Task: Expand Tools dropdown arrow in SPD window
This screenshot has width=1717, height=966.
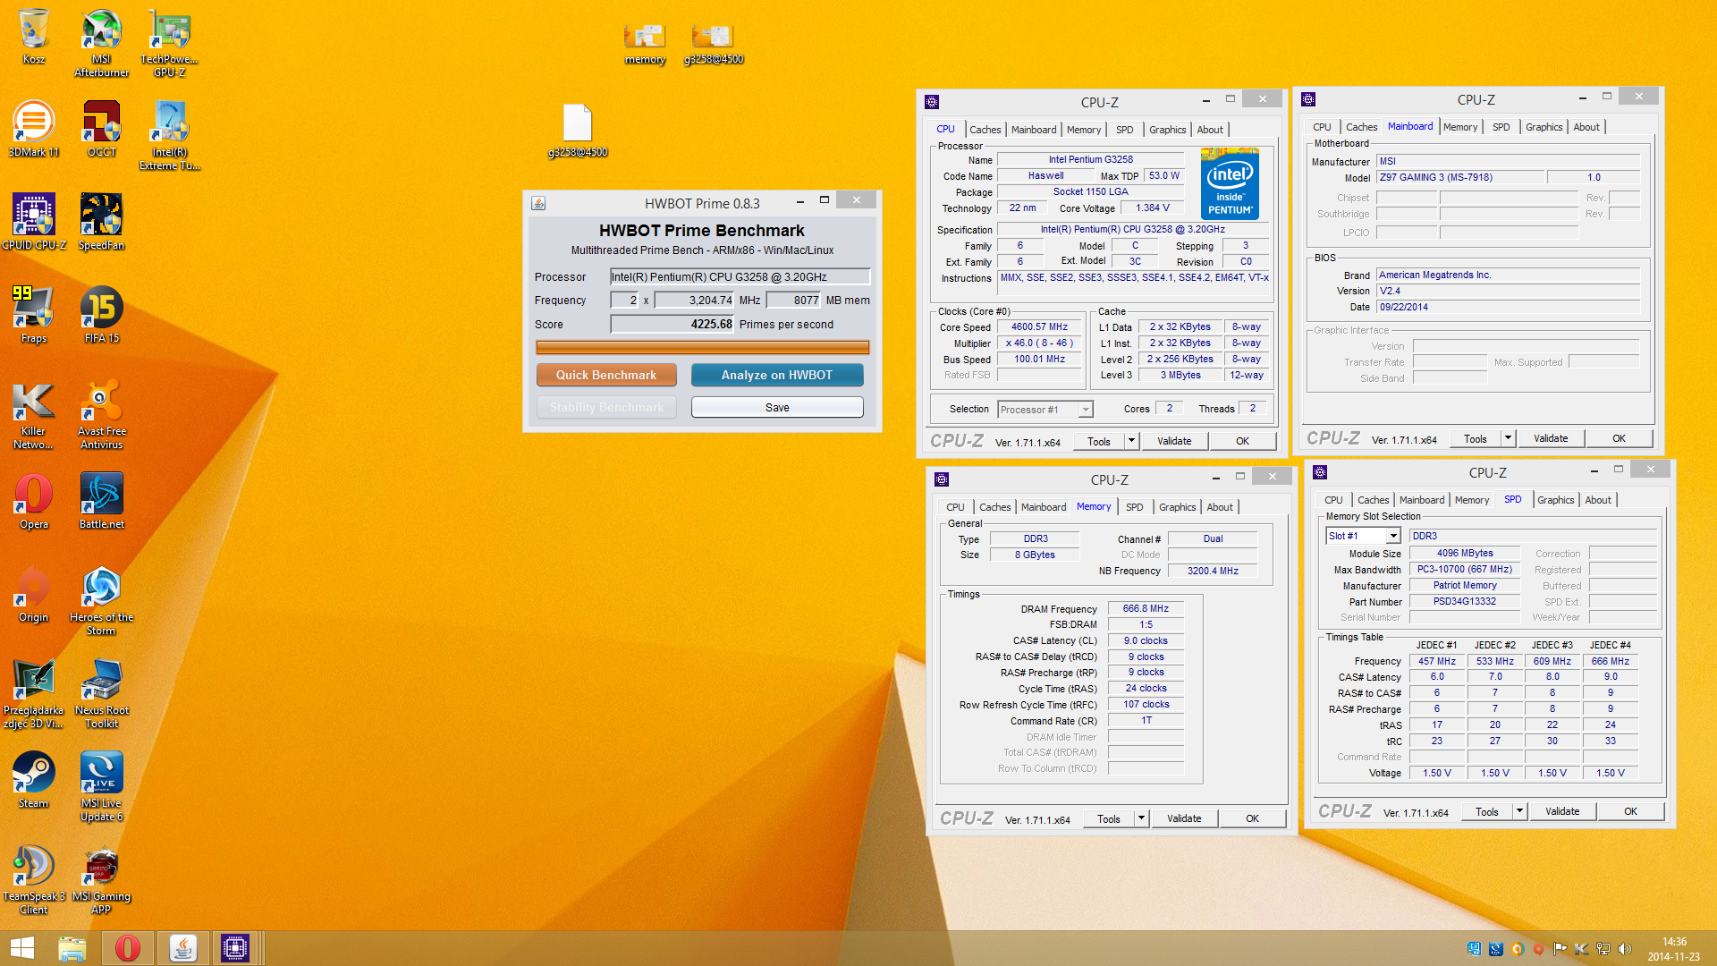Action: click(1519, 811)
